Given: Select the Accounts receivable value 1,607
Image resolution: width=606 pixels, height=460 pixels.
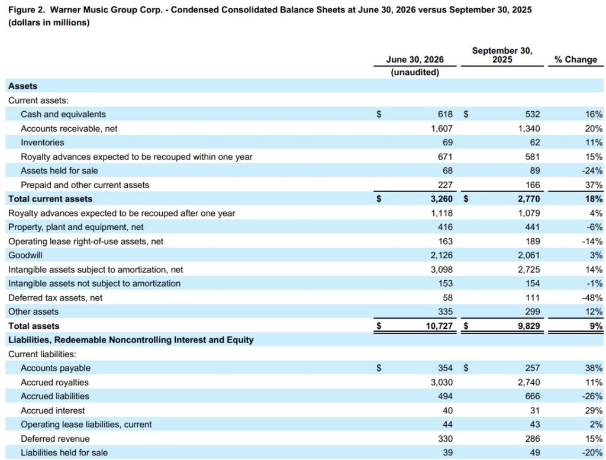Looking at the screenshot, I should (441, 129).
